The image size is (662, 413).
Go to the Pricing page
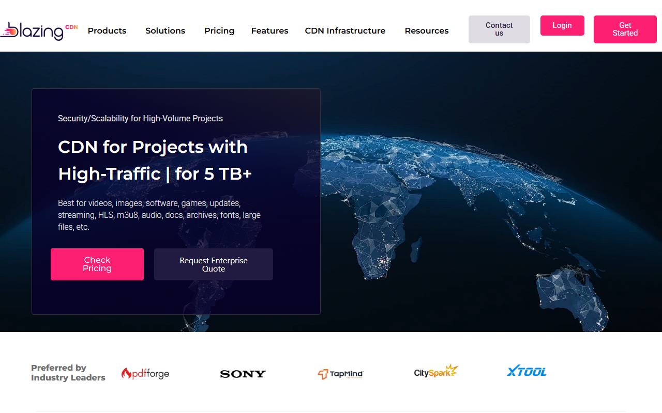click(x=219, y=31)
